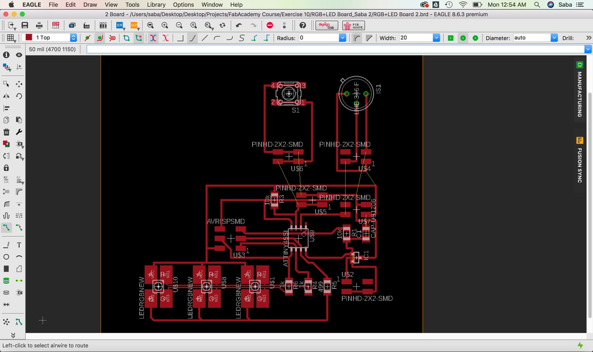Click the Print icon
The height and width of the screenshot is (352, 593).
coord(39,25)
